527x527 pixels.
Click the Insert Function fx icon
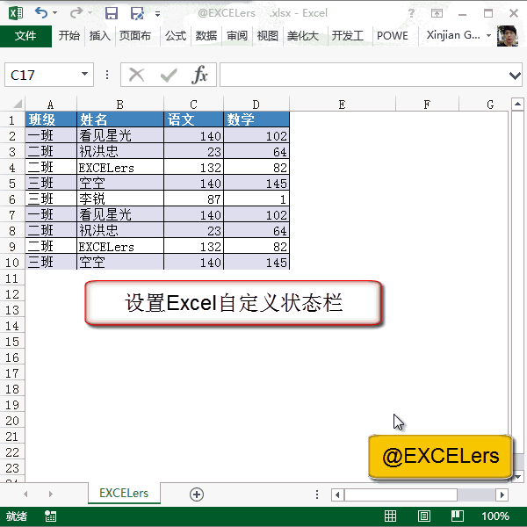click(200, 76)
